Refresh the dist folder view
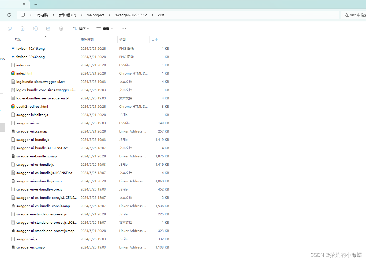The width and height of the screenshot is (366, 260). (x=9, y=15)
